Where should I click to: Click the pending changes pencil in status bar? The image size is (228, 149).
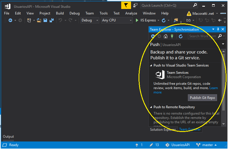(151, 145)
